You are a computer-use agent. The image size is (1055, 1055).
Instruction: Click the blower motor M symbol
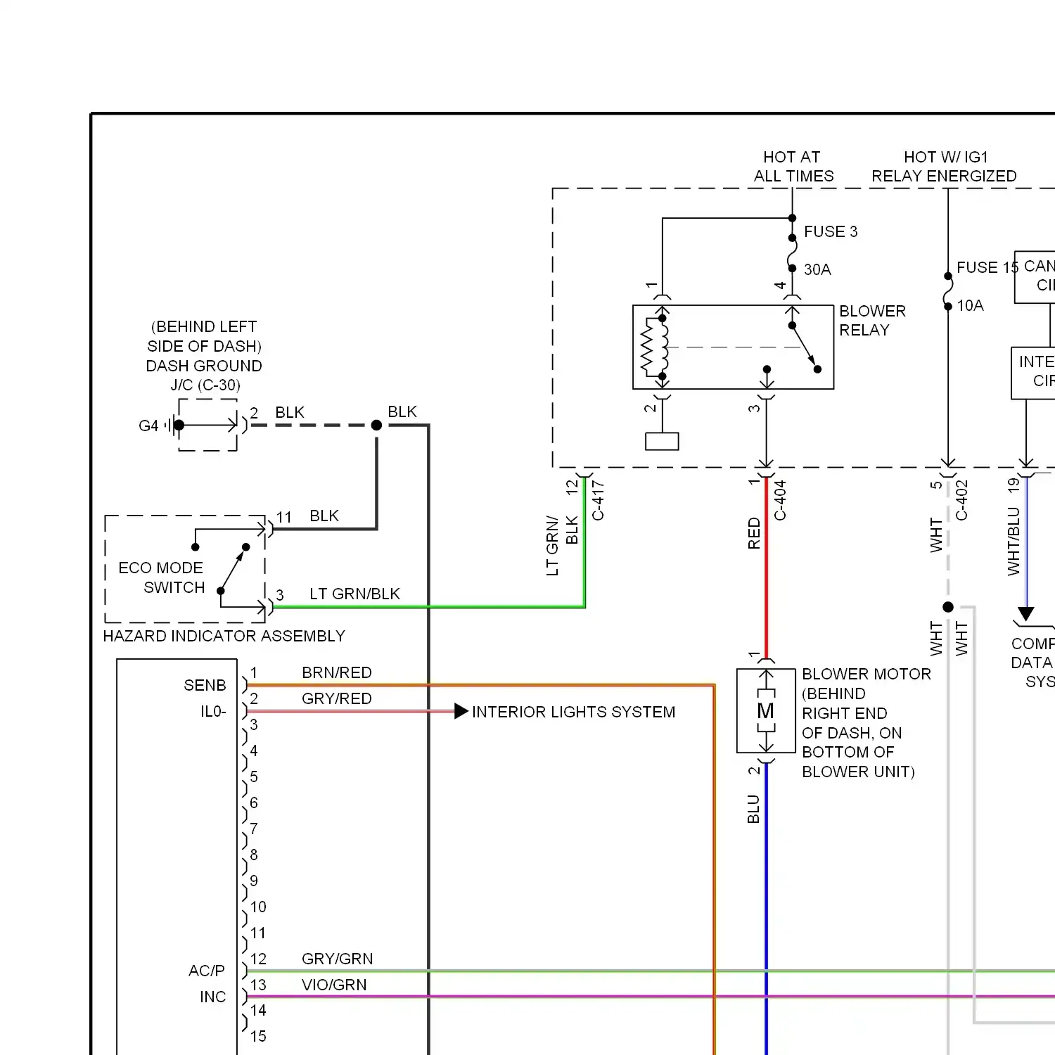[766, 711]
